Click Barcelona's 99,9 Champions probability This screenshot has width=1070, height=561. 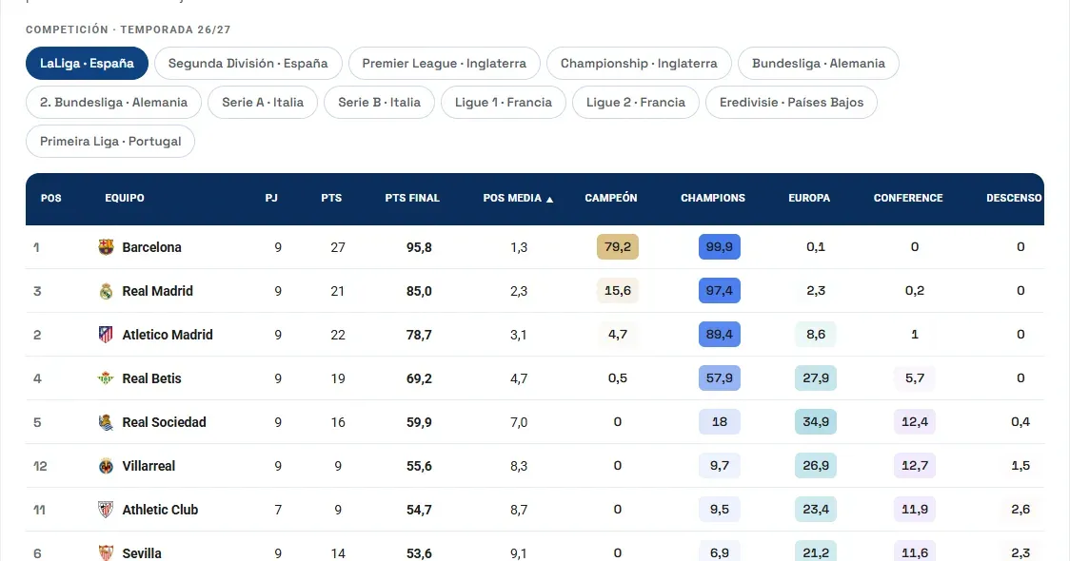(720, 247)
